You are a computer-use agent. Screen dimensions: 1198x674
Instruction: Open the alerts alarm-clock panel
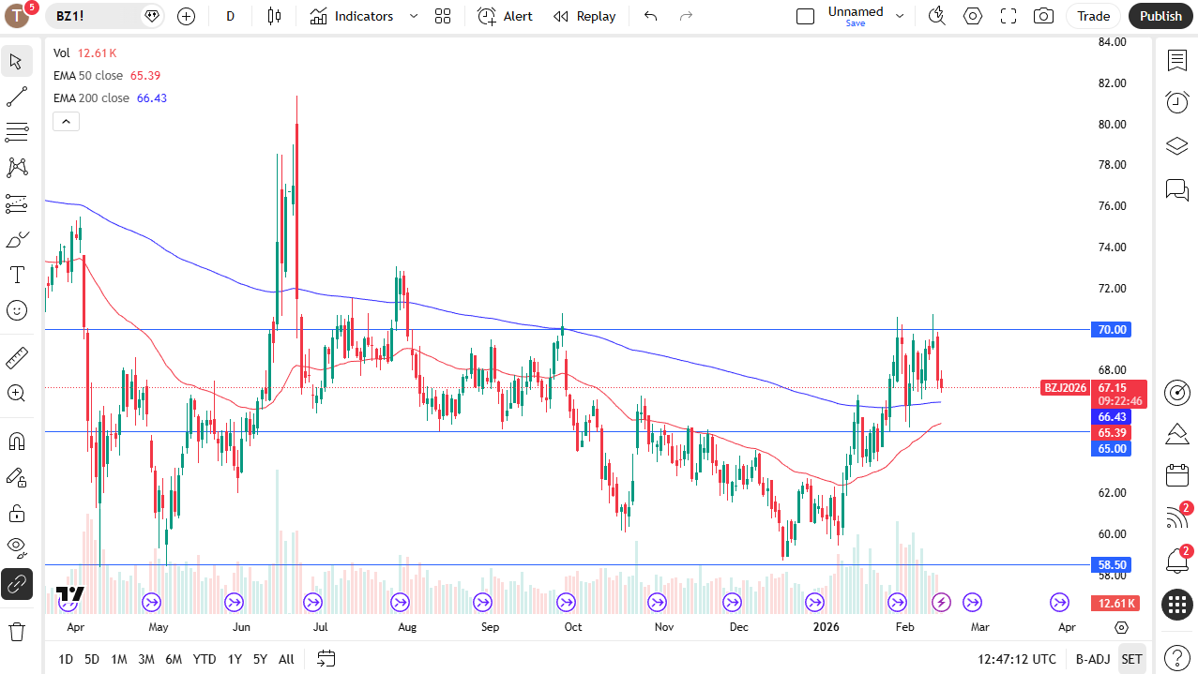tap(1176, 102)
